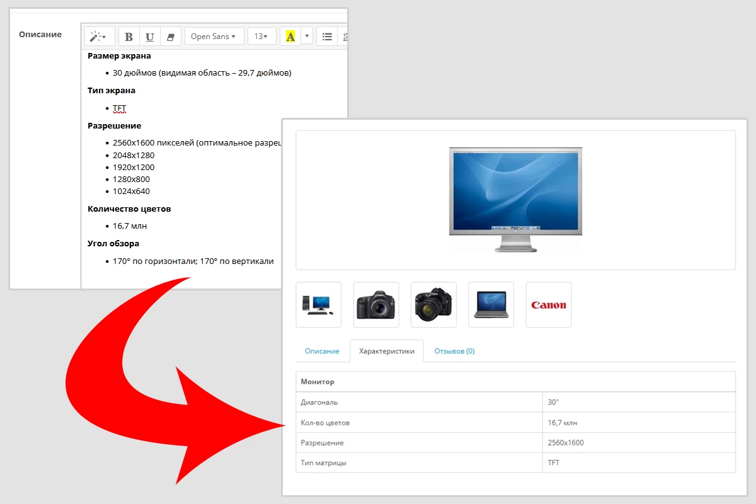Select the laptop thumbnail
This screenshot has width=756, height=504.
491,305
